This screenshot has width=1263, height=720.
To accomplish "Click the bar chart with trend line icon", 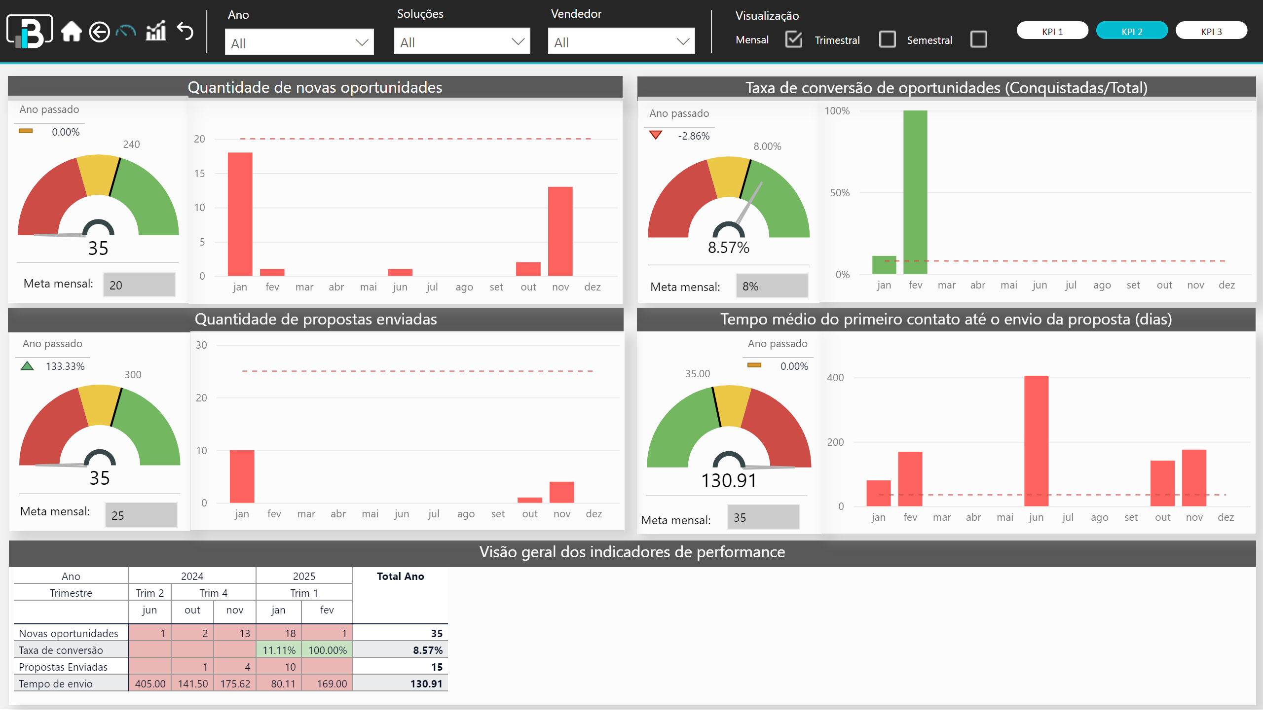I will (156, 31).
